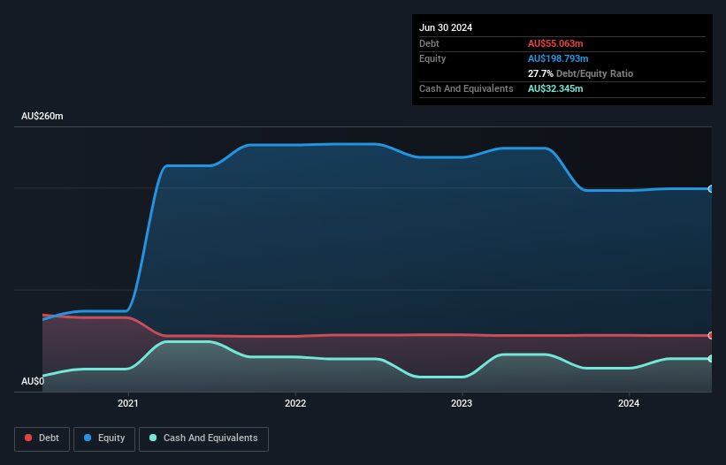The width and height of the screenshot is (726, 465).
Task: Click the AU$55.063m debt value
Action: [555, 43]
